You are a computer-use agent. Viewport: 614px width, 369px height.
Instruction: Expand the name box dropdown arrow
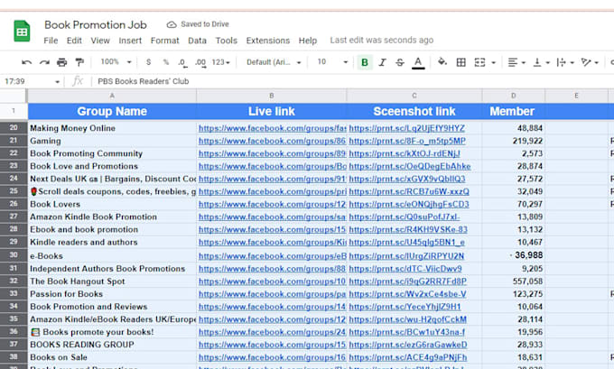coord(57,82)
